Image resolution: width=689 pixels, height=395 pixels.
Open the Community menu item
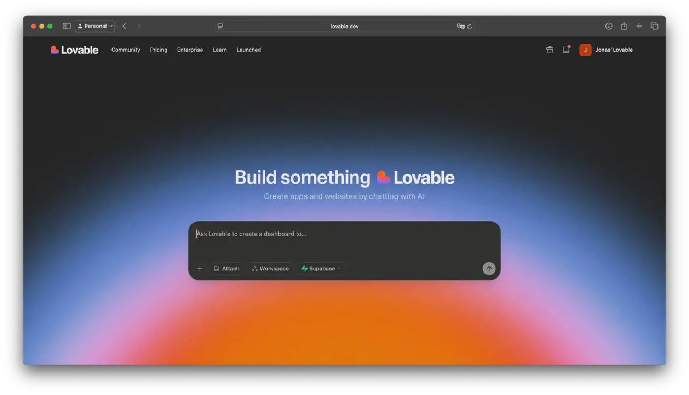click(x=125, y=50)
